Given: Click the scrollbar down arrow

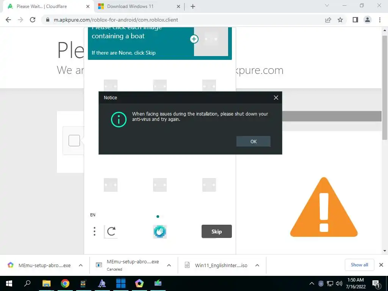Looking at the screenshot, I should click(385, 251).
